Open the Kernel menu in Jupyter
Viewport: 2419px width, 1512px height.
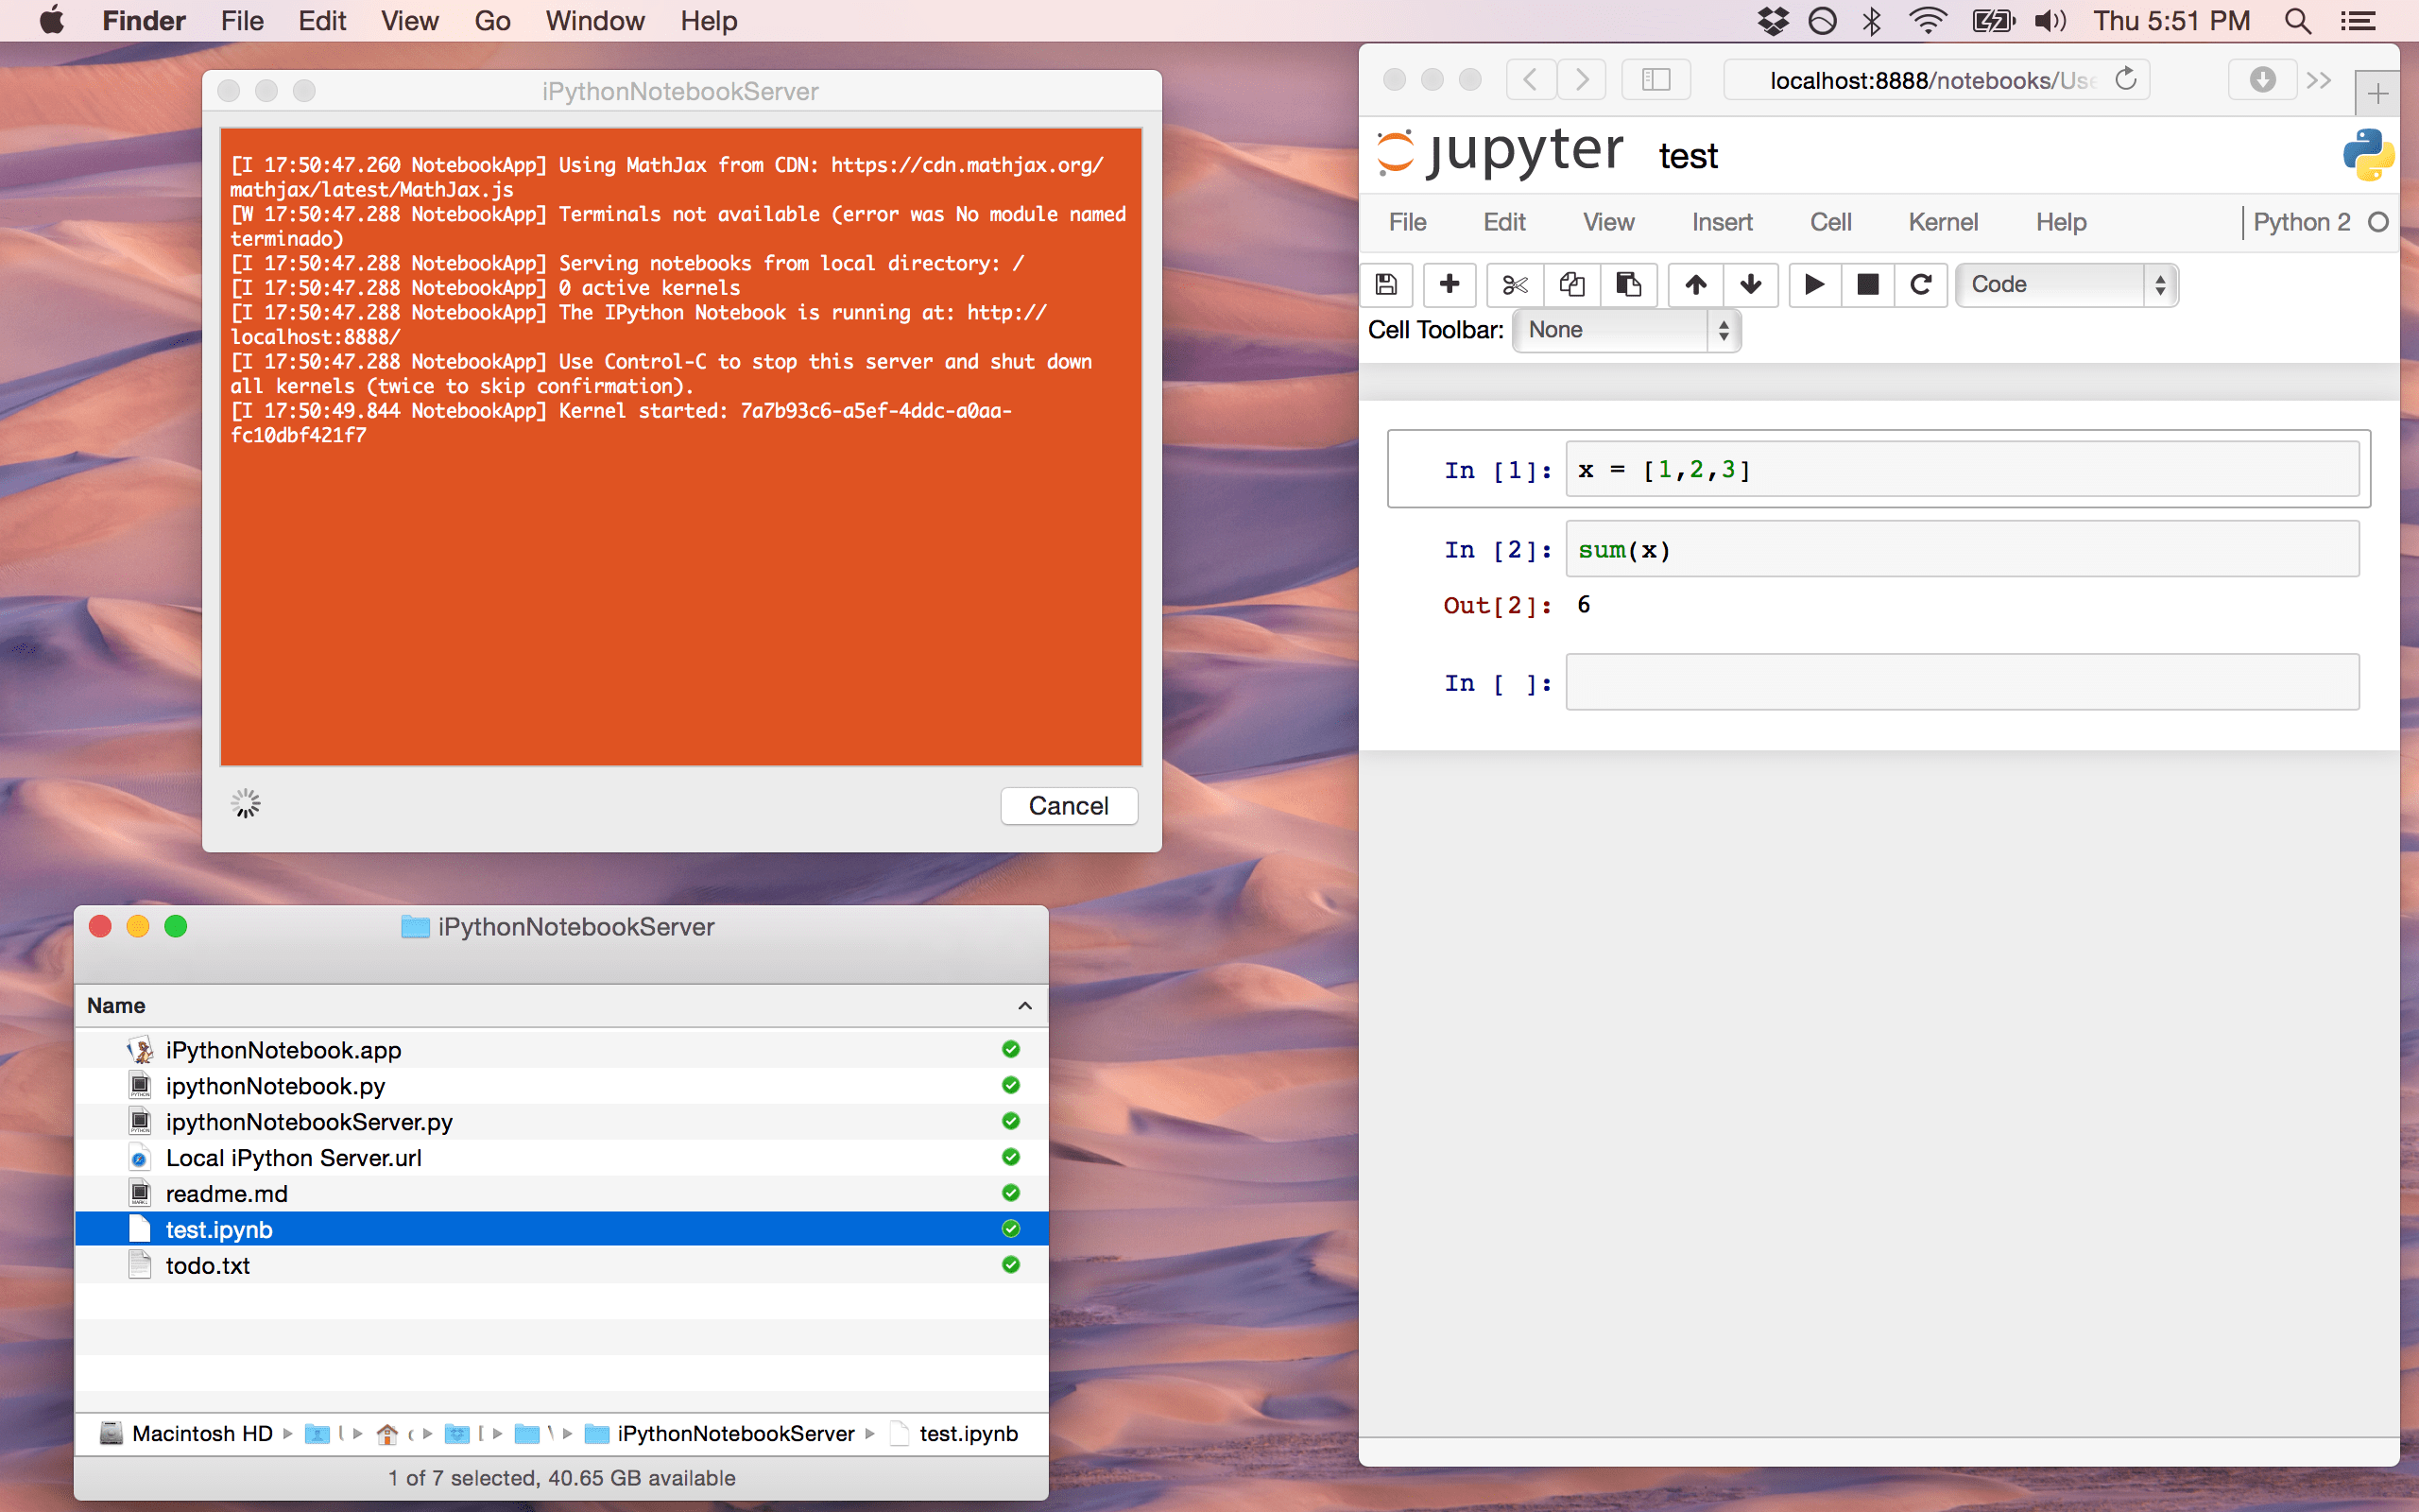1943,222
